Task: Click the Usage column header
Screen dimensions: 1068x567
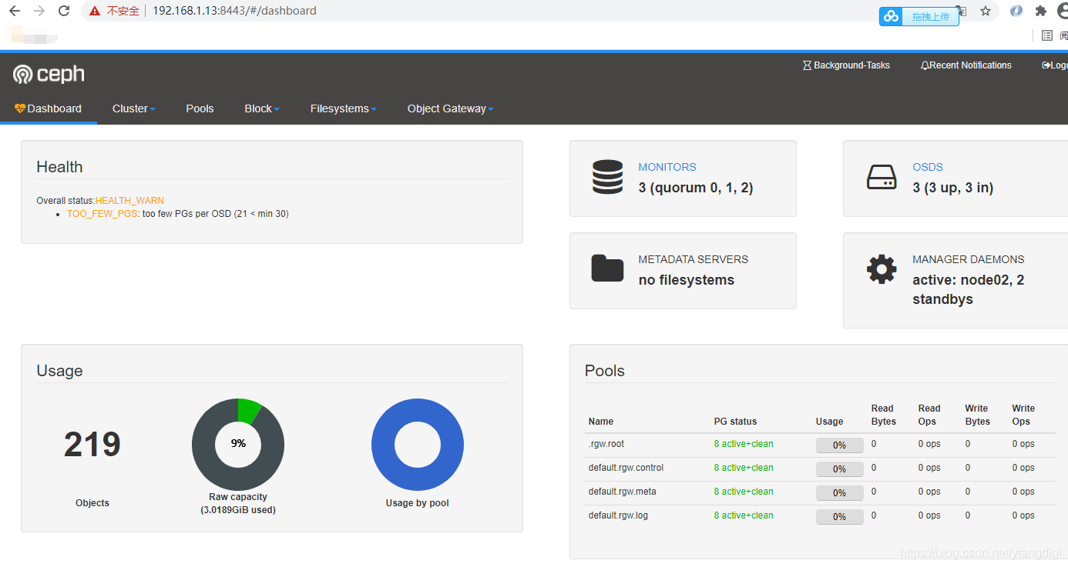Action: click(830, 422)
